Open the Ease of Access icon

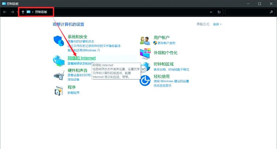pyautogui.click(x=145, y=80)
